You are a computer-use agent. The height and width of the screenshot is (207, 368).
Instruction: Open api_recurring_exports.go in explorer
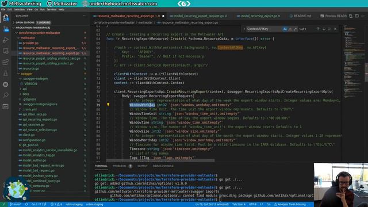[x=40, y=120]
